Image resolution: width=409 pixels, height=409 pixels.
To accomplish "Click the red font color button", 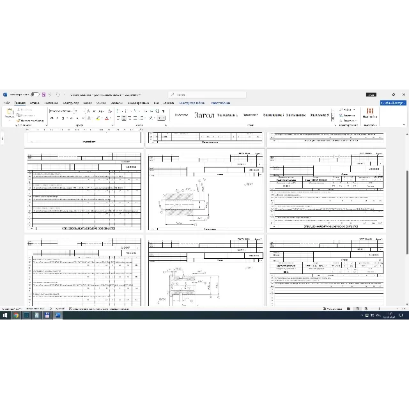I will click(x=107, y=118).
